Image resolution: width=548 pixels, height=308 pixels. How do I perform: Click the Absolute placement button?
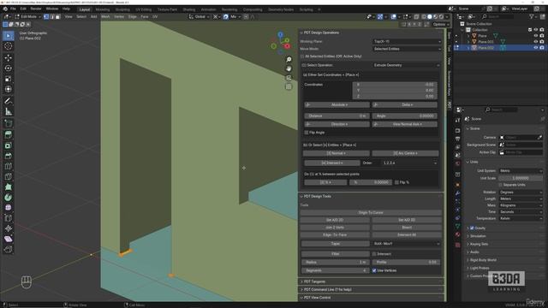coord(337,104)
